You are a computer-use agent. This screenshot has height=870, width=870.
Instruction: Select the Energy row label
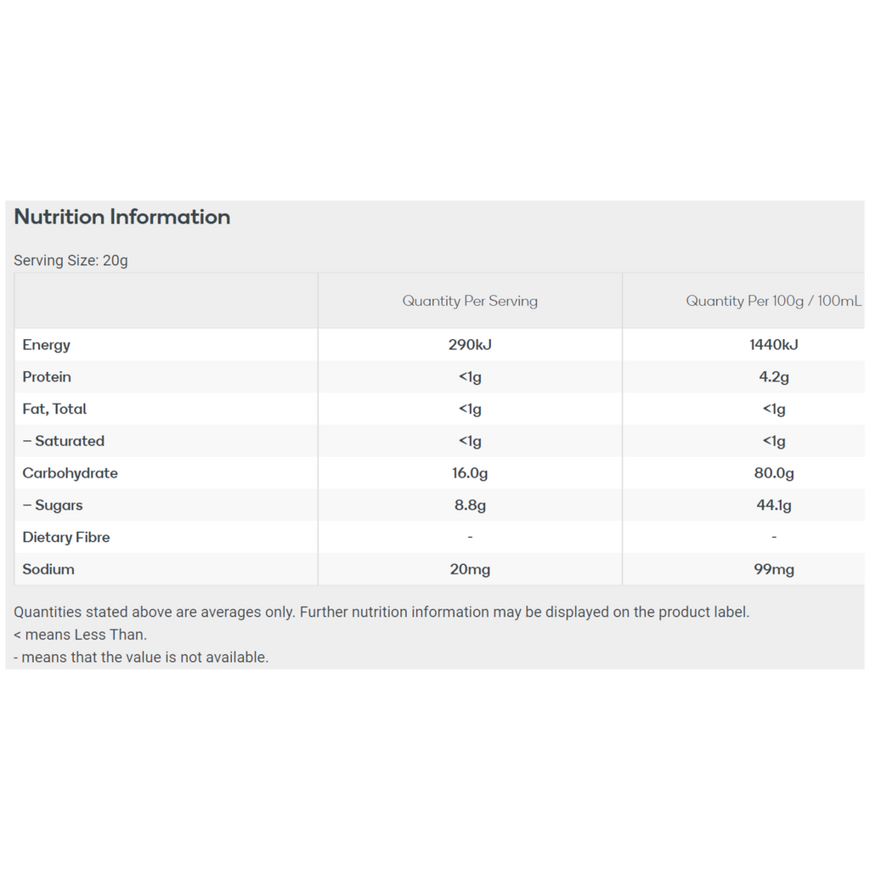click(47, 345)
